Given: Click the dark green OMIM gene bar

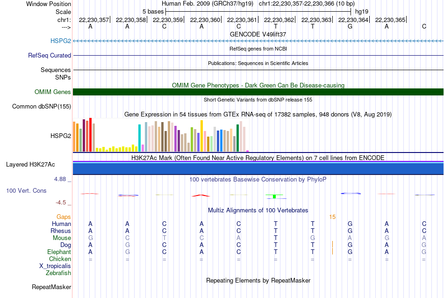Looking at the screenshot, I should click(x=258, y=92).
